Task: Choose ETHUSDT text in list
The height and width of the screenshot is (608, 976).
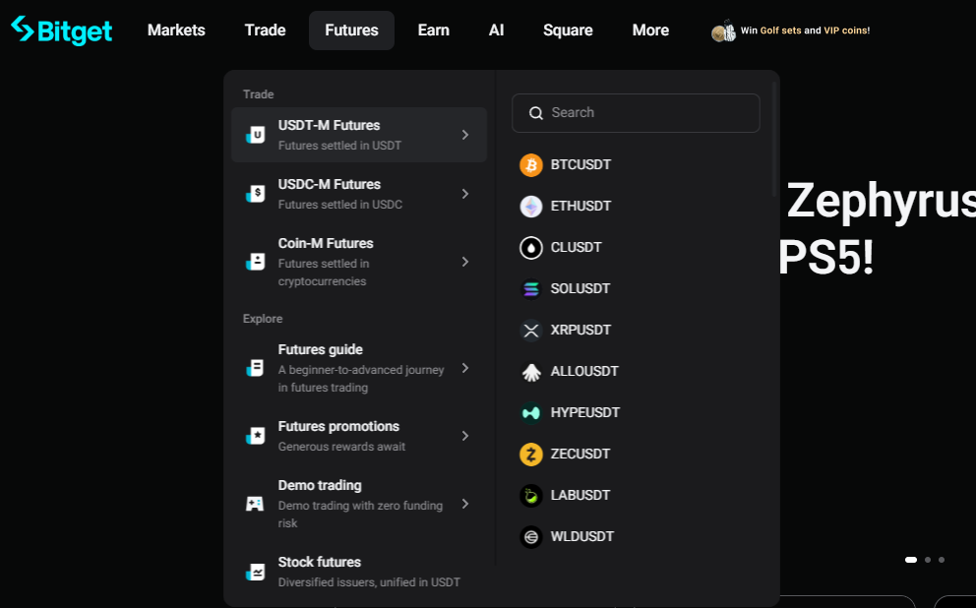Action: 580,206
